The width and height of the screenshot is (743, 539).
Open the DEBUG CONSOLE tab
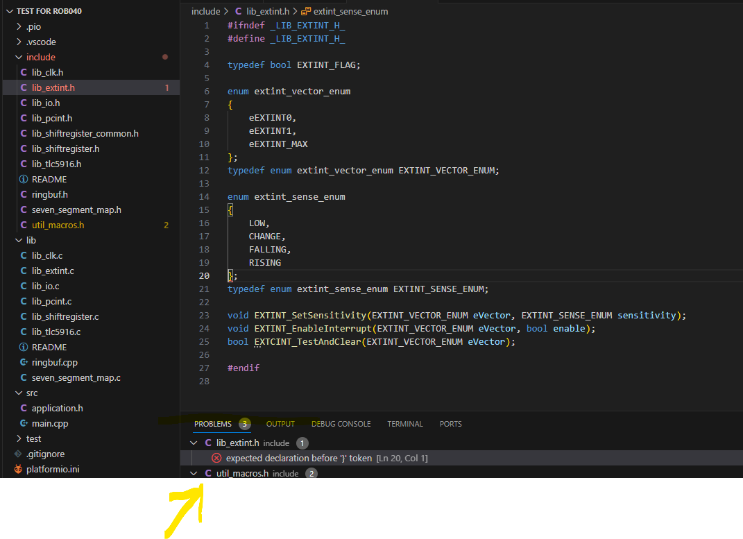click(341, 424)
